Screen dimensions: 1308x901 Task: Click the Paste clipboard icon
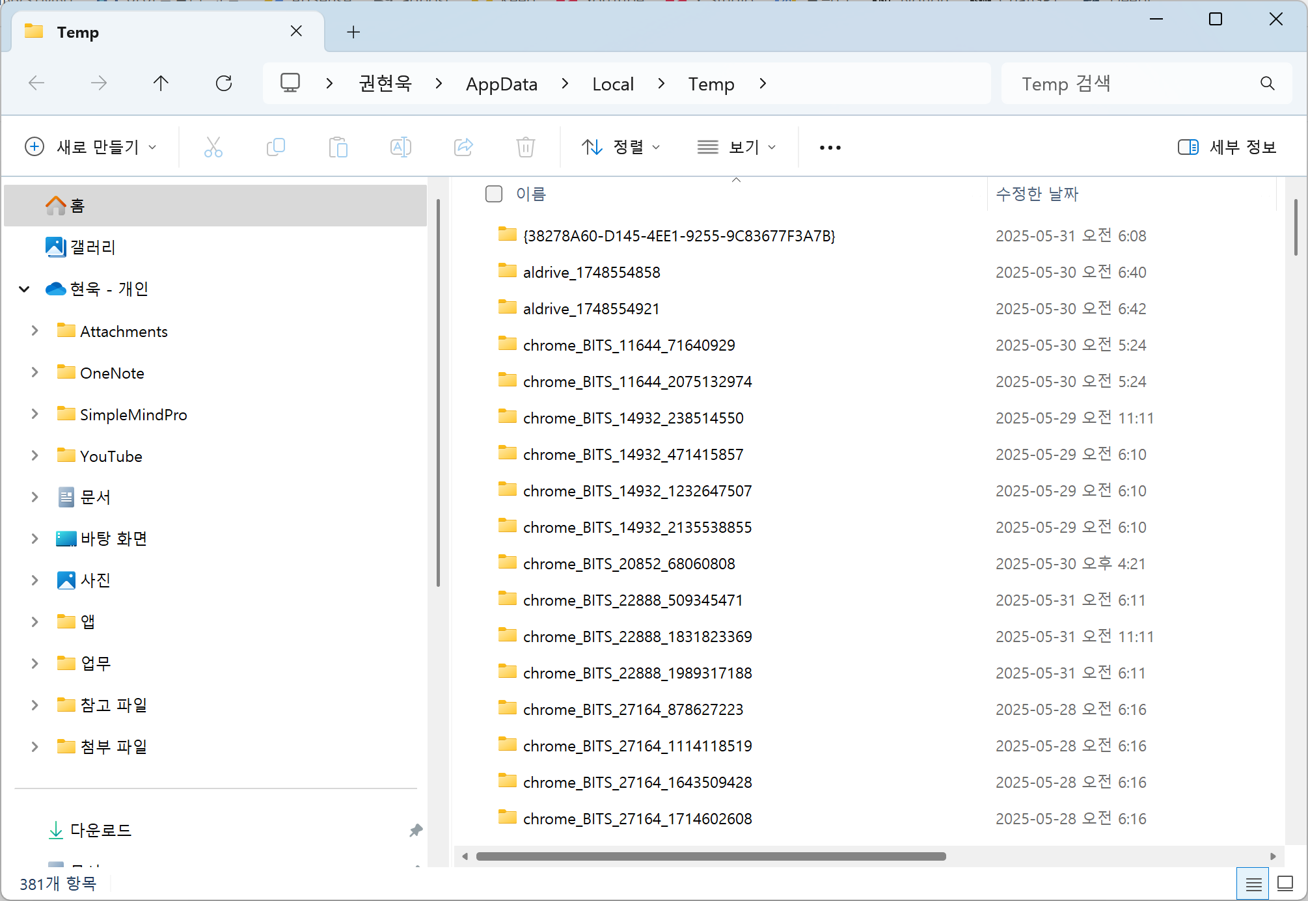point(338,147)
